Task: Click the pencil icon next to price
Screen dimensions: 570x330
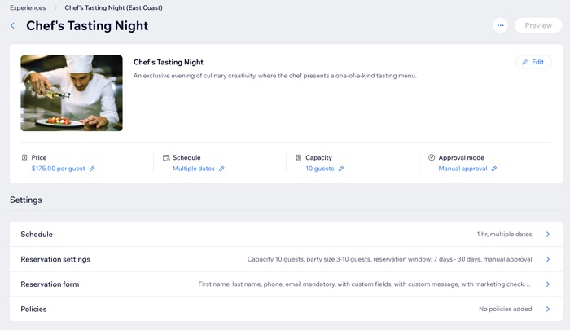Action: pyautogui.click(x=92, y=169)
